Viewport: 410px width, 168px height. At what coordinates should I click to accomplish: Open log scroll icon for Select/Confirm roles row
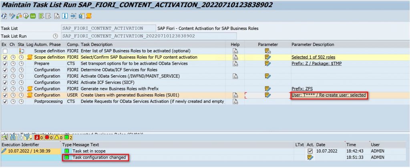30,57
